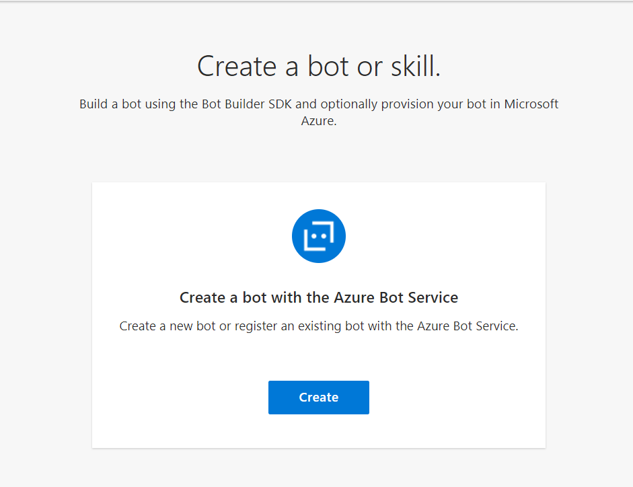Click the register an existing bot description line
633x487 pixels.
[x=318, y=326]
